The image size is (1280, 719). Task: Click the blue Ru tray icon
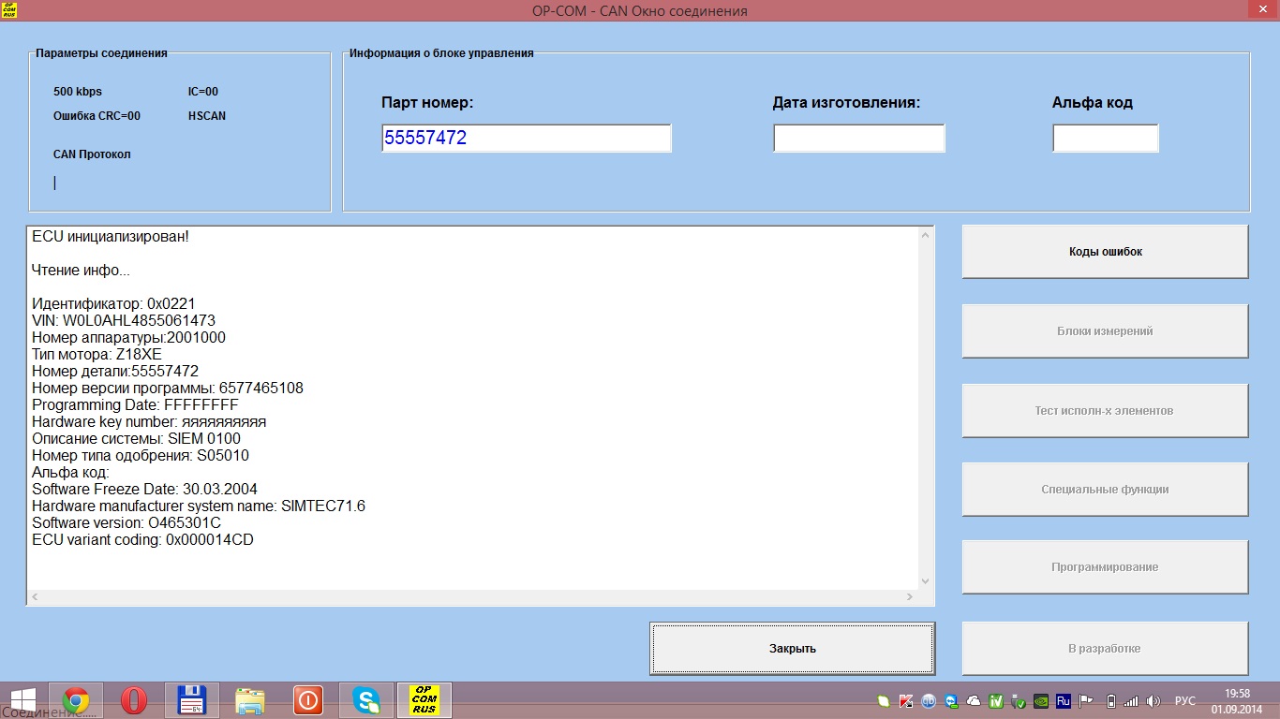pyautogui.click(x=1064, y=700)
